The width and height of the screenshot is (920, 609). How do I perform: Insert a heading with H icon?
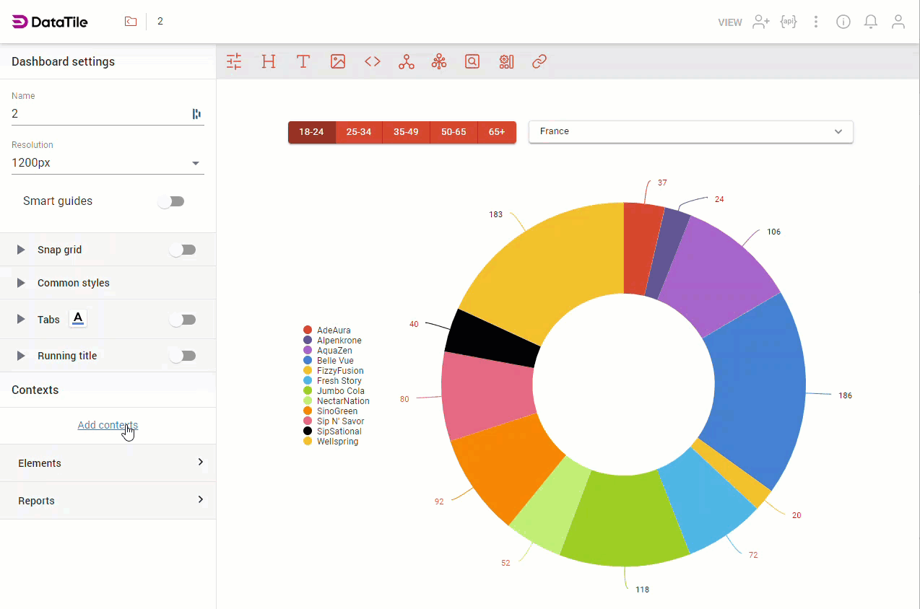click(x=269, y=61)
